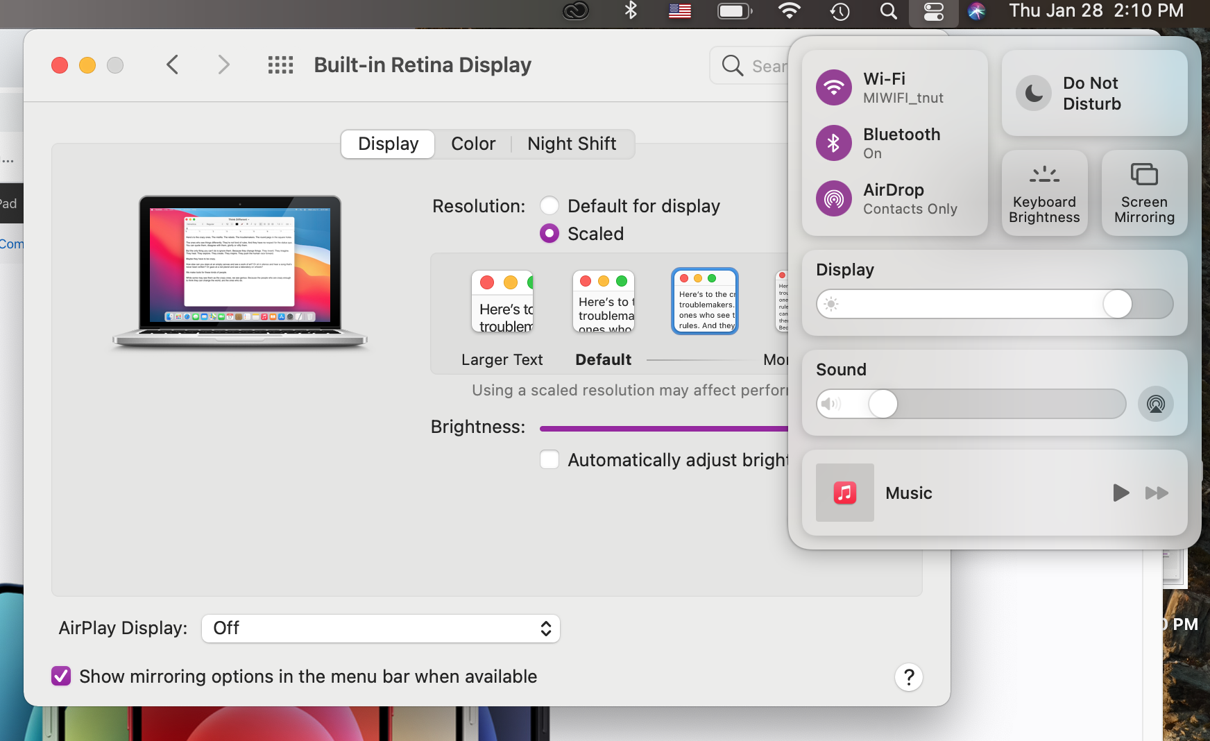Click the AirPlay audio output icon
This screenshot has height=741, width=1210.
pos(1155,404)
